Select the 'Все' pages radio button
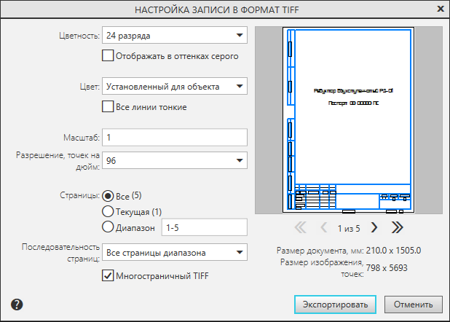Image resolution: width=450 pixels, height=322 pixels. (x=108, y=195)
